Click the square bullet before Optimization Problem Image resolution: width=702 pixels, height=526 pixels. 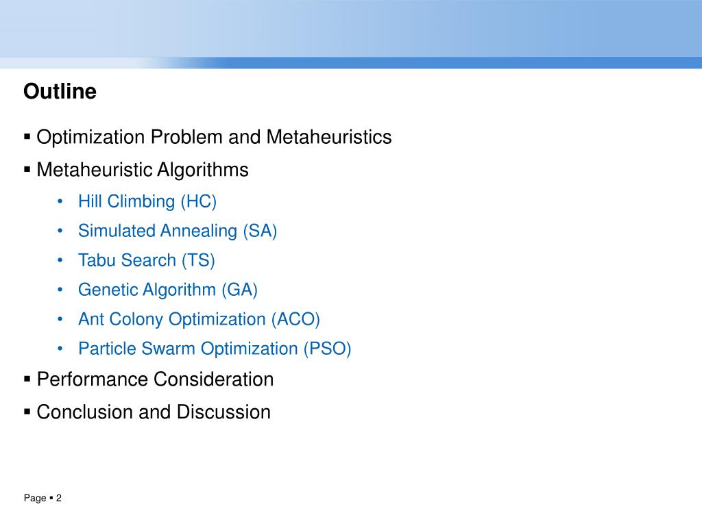click(27, 136)
